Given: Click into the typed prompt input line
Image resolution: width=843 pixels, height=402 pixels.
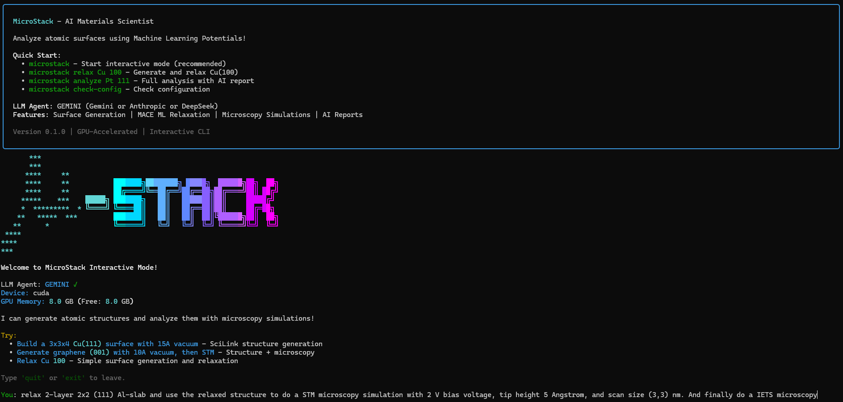Looking at the screenshot, I should 419,395.
